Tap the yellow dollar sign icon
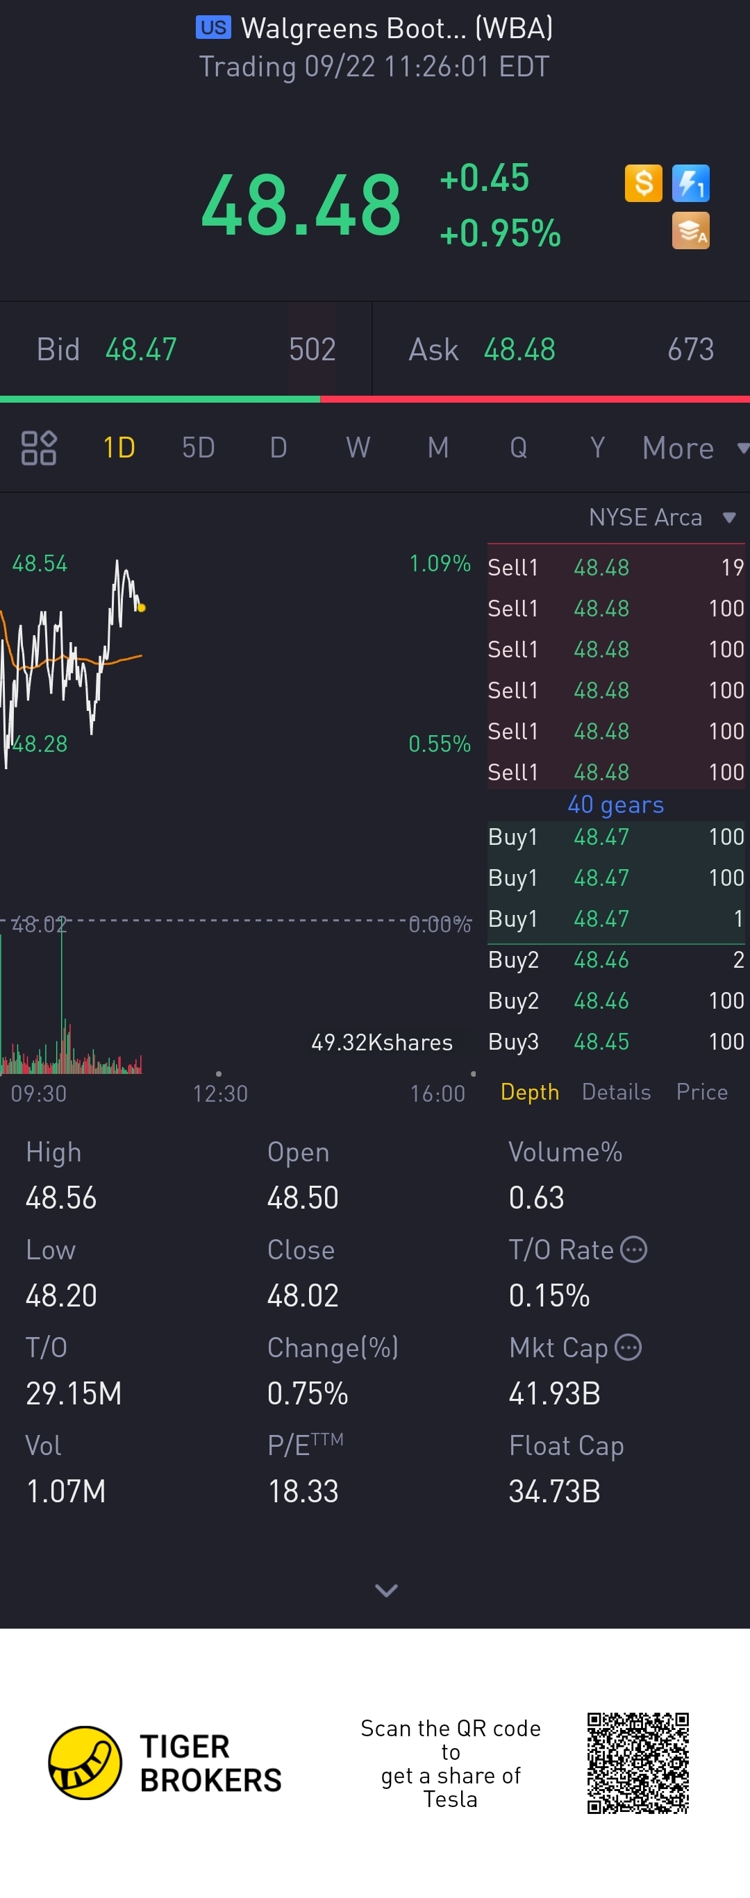 coord(643,183)
